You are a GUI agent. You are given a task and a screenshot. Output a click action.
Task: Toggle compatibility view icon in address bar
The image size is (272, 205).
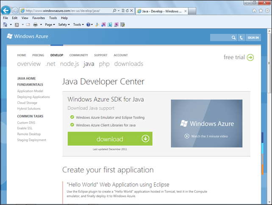tap(123, 11)
